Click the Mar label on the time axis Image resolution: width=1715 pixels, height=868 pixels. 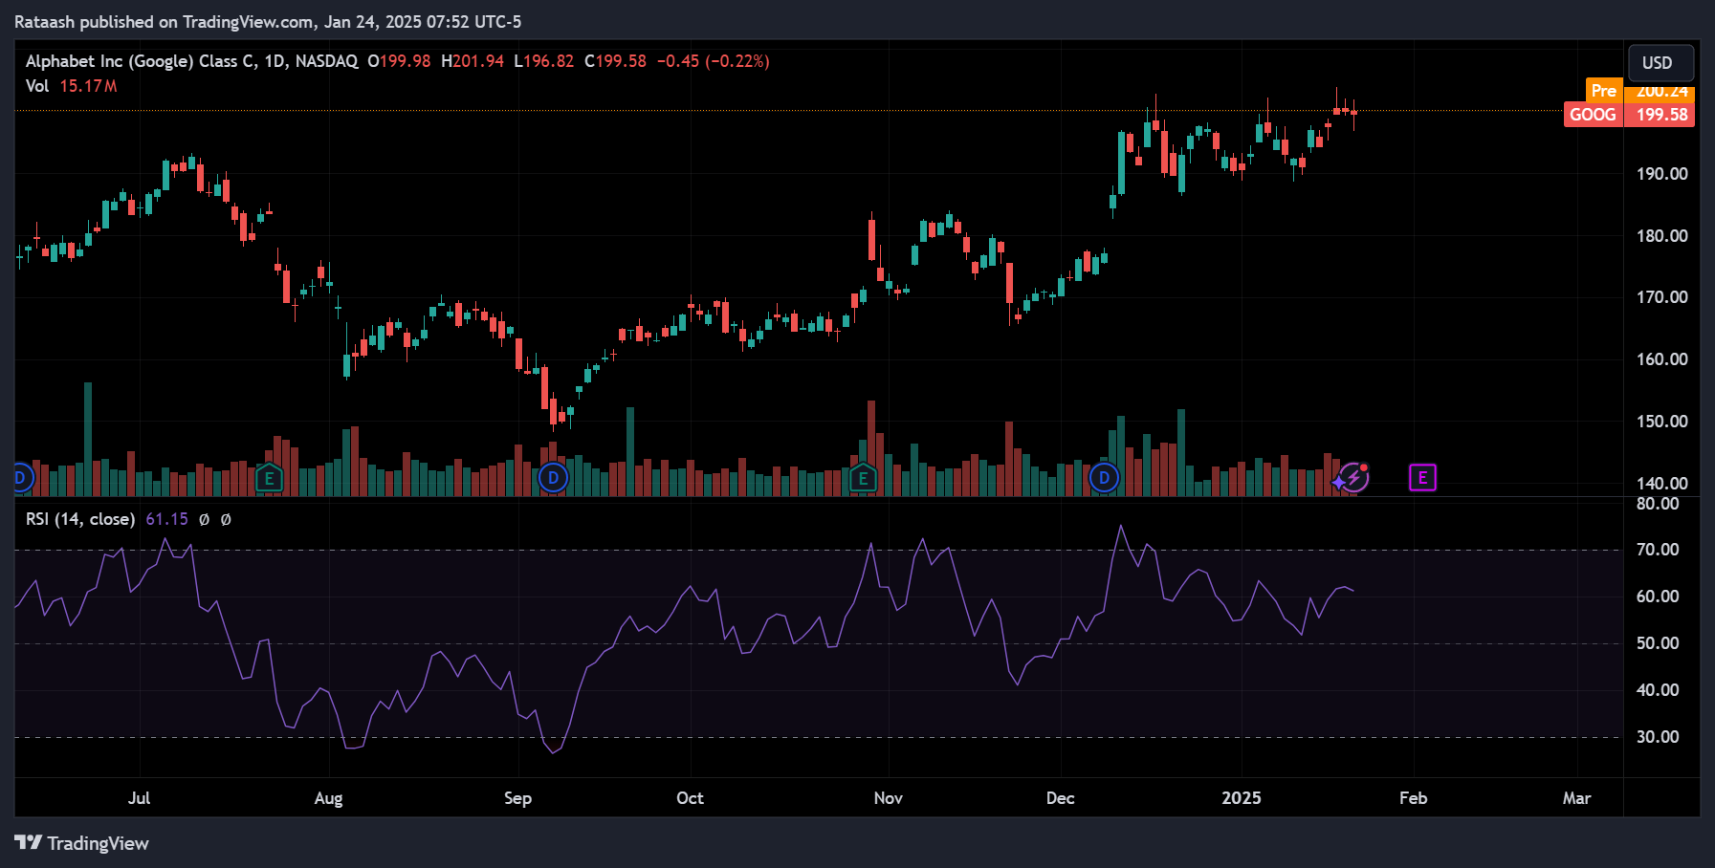(1576, 798)
